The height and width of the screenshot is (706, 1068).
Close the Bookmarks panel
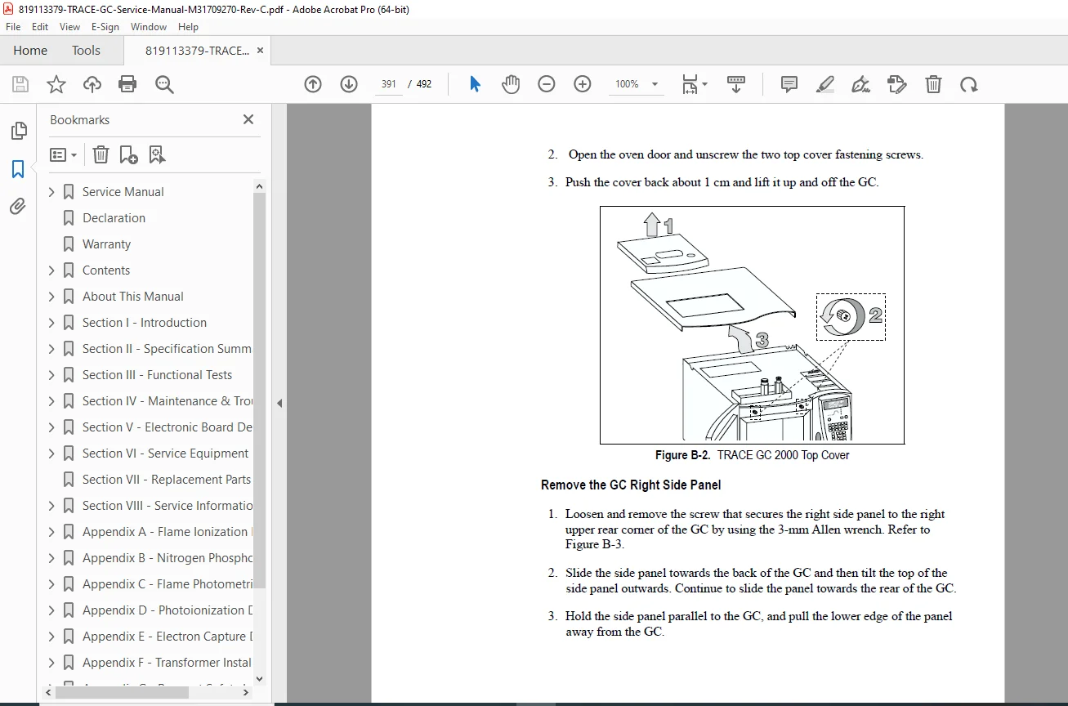point(248,119)
